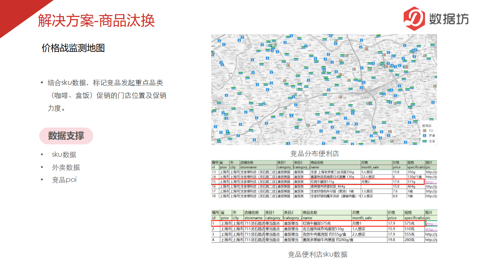The height and width of the screenshot is (270, 481).
Task: Click the price cell 15.9
Action: 395,229
